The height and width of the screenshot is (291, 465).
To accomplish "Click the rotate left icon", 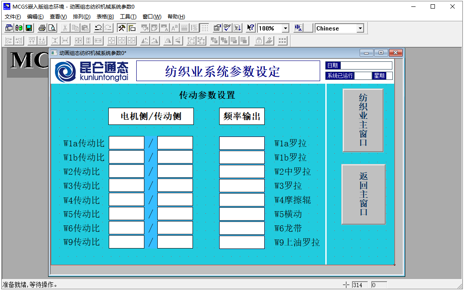I will tap(145, 40).
